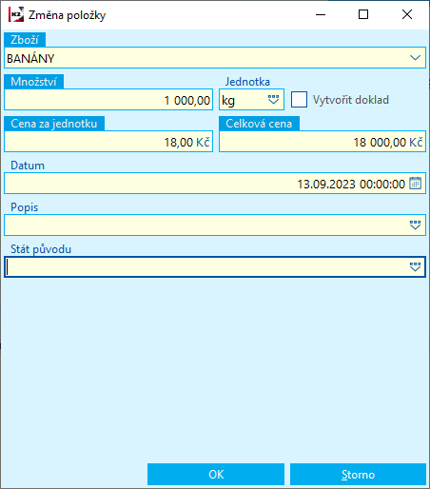Click the Zboží field label

(25, 40)
